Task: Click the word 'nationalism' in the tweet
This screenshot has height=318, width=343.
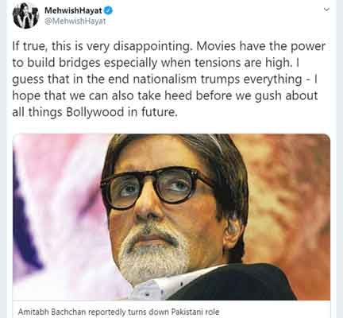Action: 164,79
